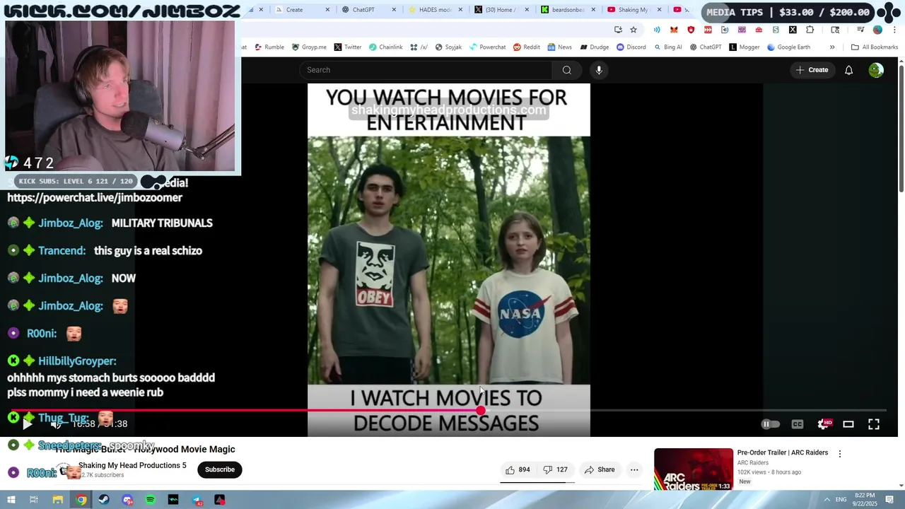Open the YouTube account avatar menu
The width and height of the screenshot is (905, 509).
point(876,70)
